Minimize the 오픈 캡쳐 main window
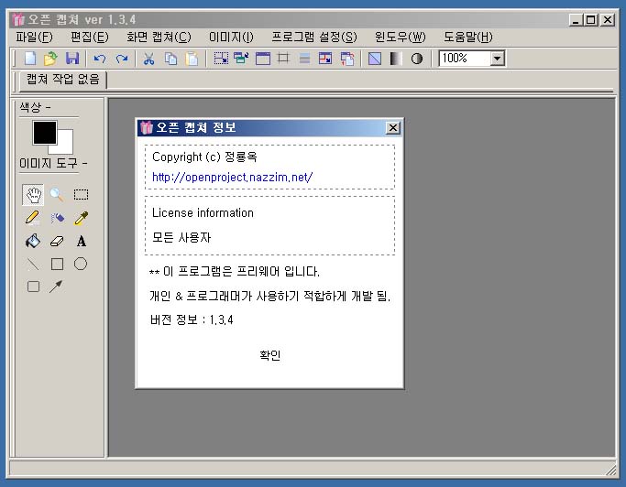 pyautogui.click(x=576, y=19)
